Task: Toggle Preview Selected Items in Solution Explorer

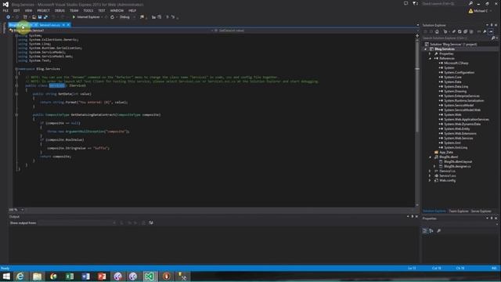Action: tap(491, 31)
